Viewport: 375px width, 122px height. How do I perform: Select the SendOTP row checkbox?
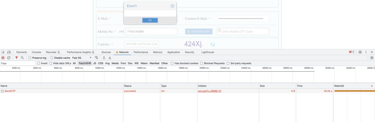(x=2, y=91)
